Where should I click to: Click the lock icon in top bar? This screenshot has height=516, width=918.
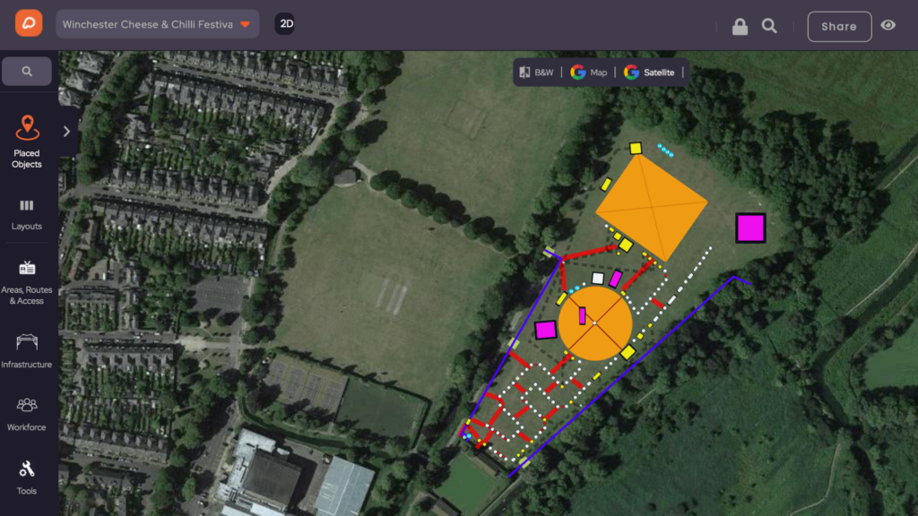[x=740, y=26]
